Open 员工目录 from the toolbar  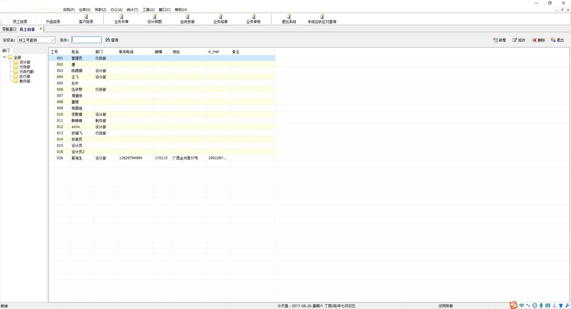pyautogui.click(x=20, y=21)
